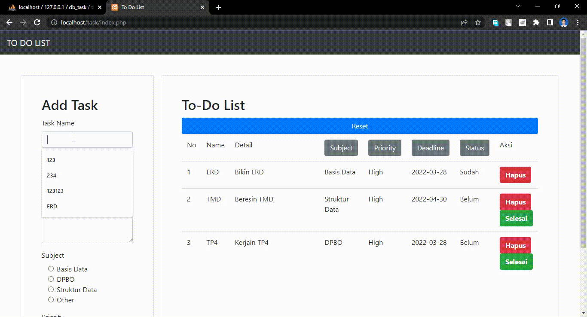Pick the 123123 autocomplete suggestion

(x=87, y=191)
